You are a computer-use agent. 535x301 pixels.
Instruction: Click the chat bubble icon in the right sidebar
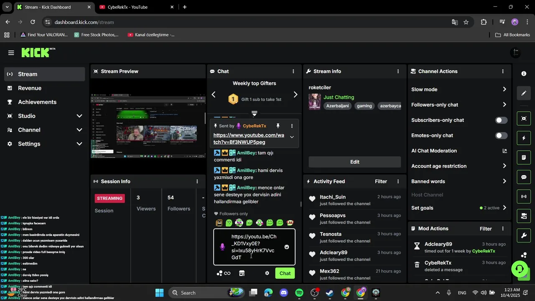pos(524,177)
